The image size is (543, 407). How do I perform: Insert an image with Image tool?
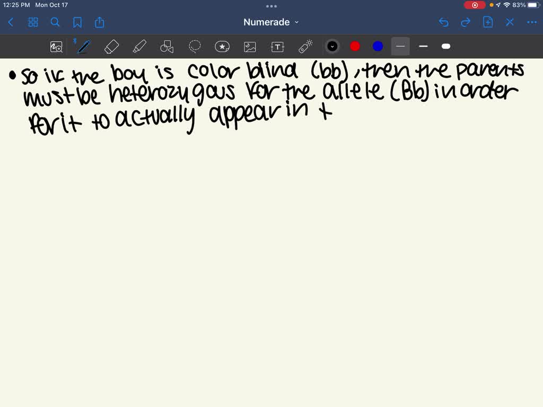tap(250, 47)
